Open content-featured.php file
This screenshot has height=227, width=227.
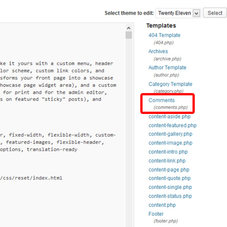point(173,125)
